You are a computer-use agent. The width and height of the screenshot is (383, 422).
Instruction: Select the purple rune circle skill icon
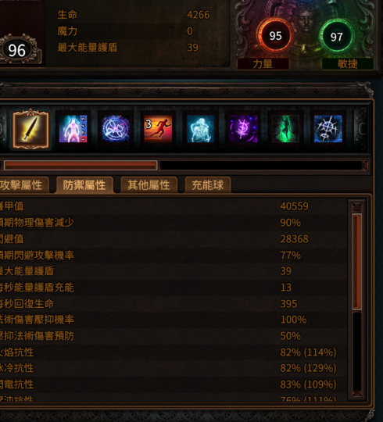(243, 129)
